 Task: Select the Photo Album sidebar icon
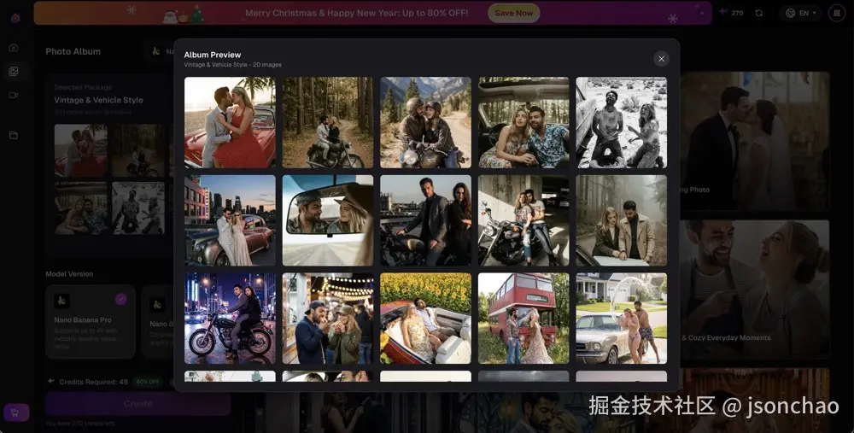14,72
